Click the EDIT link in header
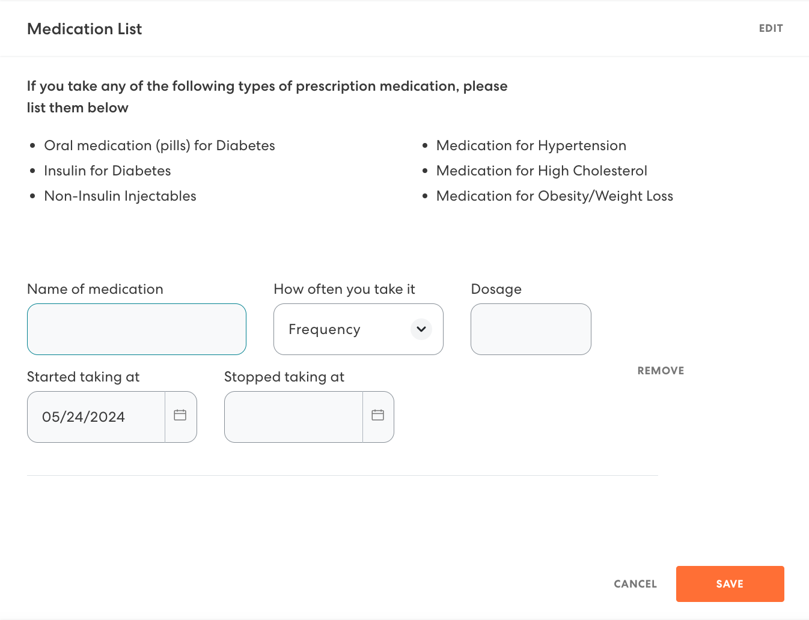 (x=771, y=28)
